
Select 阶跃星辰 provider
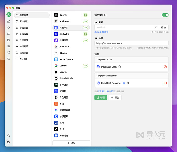[71, 116]
